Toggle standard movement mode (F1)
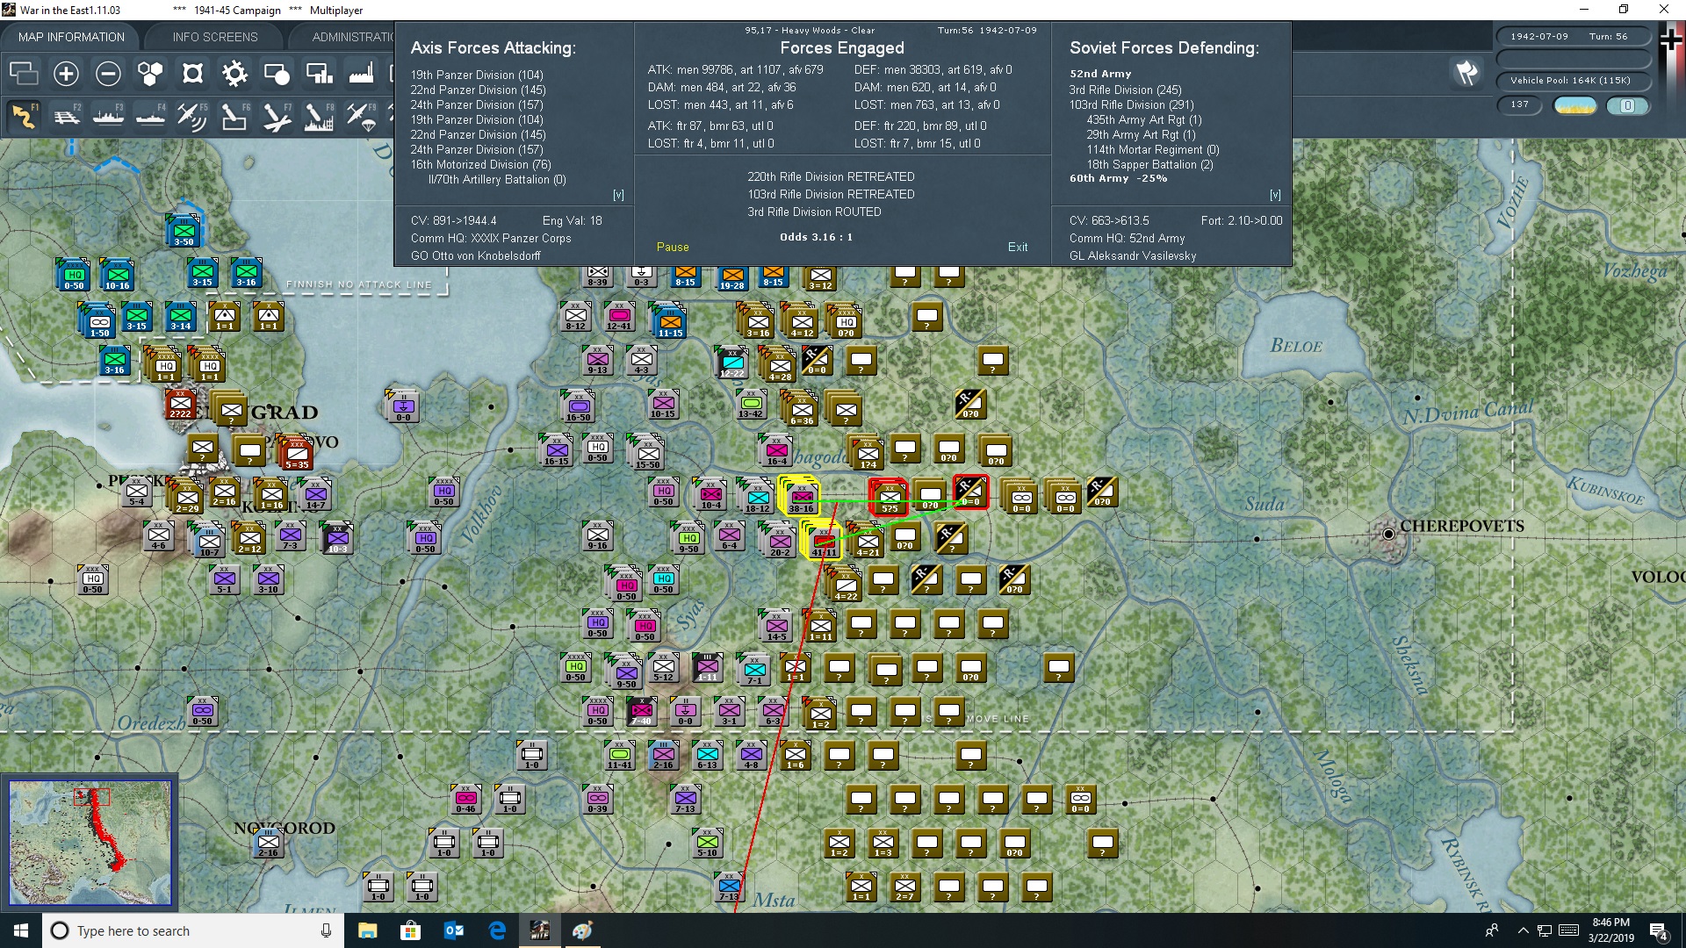The width and height of the screenshot is (1686, 948). 24,117
